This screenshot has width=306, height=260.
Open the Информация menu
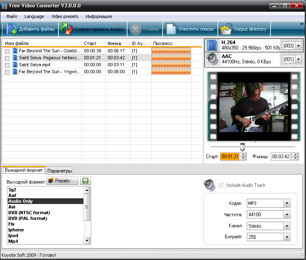pyautogui.click(x=99, y=16)
